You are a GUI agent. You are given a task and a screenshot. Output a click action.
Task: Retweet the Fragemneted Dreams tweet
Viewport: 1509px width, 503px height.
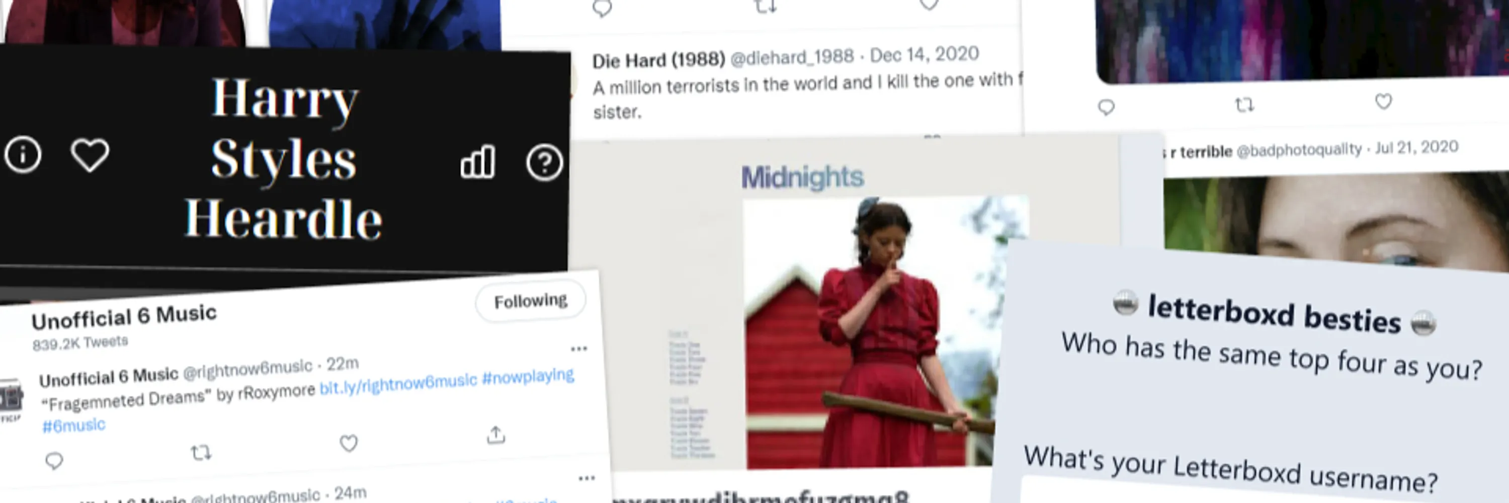click(x=201, y=452)
